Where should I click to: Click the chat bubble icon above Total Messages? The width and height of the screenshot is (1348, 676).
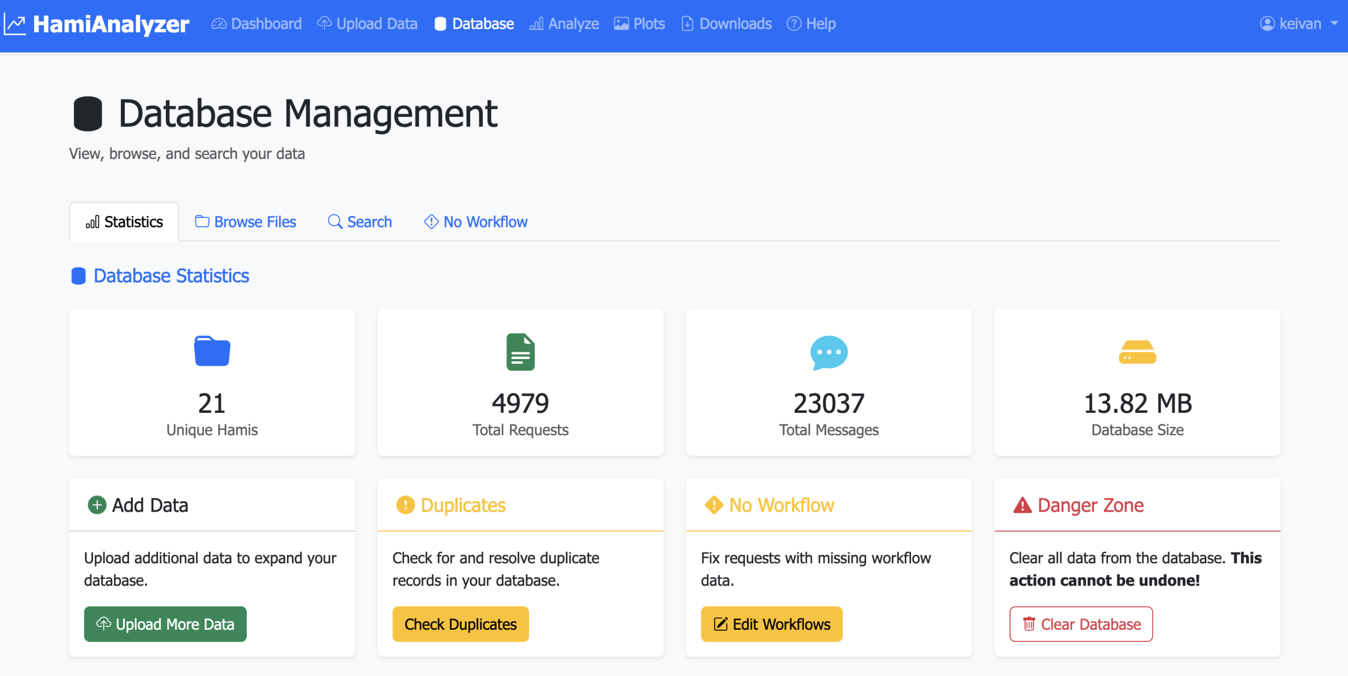coord(829,353)
